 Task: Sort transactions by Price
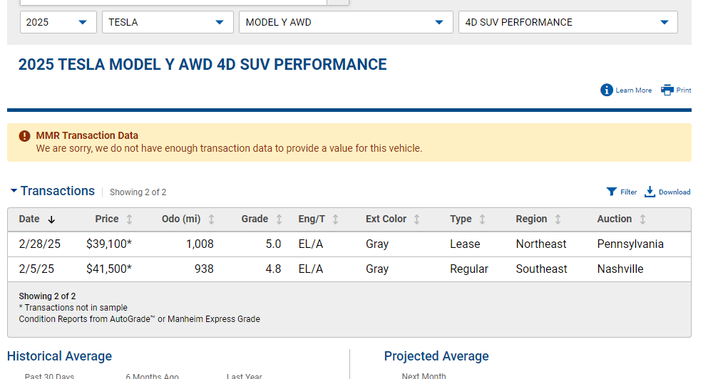pos(130,219)
